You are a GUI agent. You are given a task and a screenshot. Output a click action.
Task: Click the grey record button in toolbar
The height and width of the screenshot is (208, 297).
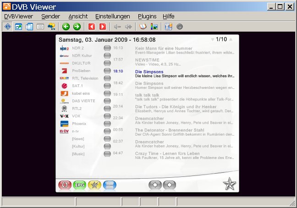(x=180, y=27)
